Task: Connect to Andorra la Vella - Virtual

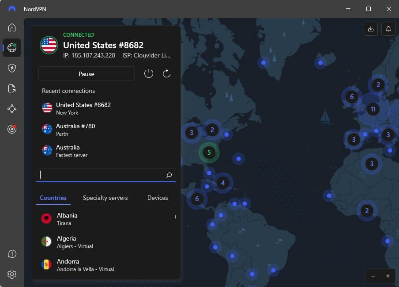Action: [x=105, y=265]
